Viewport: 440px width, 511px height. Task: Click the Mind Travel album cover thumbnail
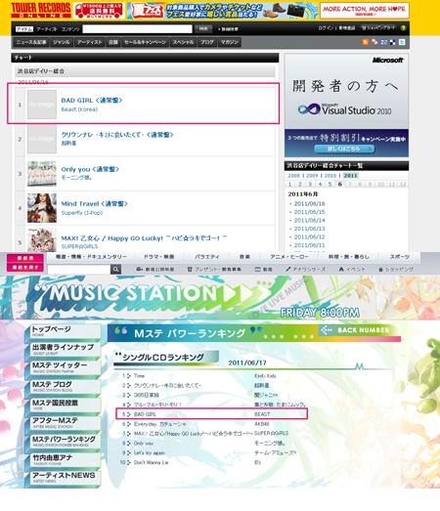tap(42, 208)
